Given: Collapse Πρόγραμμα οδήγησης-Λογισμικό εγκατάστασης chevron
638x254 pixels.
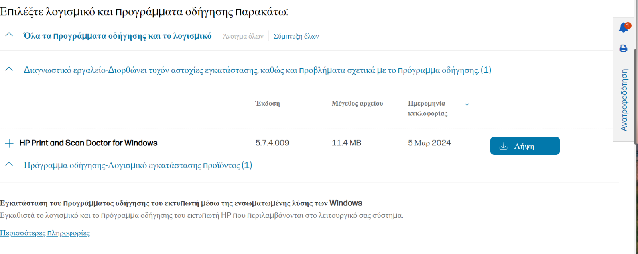Looking at the screenshot, I should (x=9, y=164).
